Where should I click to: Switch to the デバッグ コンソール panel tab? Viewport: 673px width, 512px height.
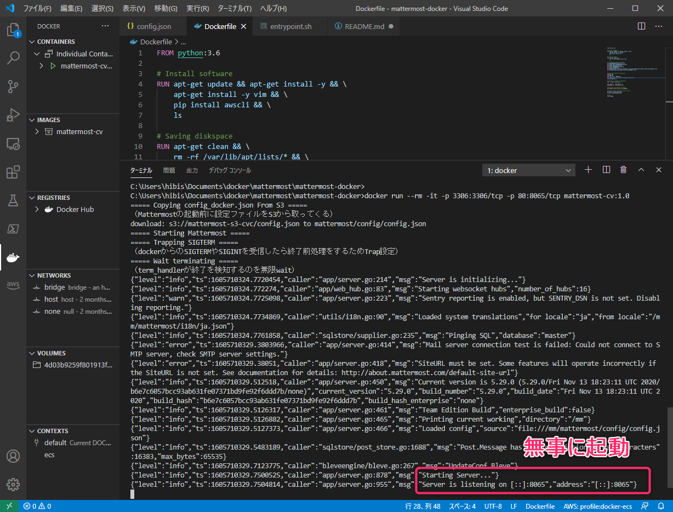(x=230, y=170)
